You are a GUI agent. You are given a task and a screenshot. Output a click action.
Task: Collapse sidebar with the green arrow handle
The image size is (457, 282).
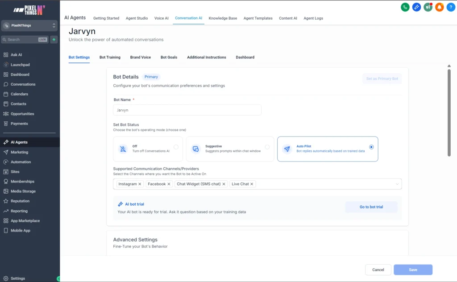58,279
